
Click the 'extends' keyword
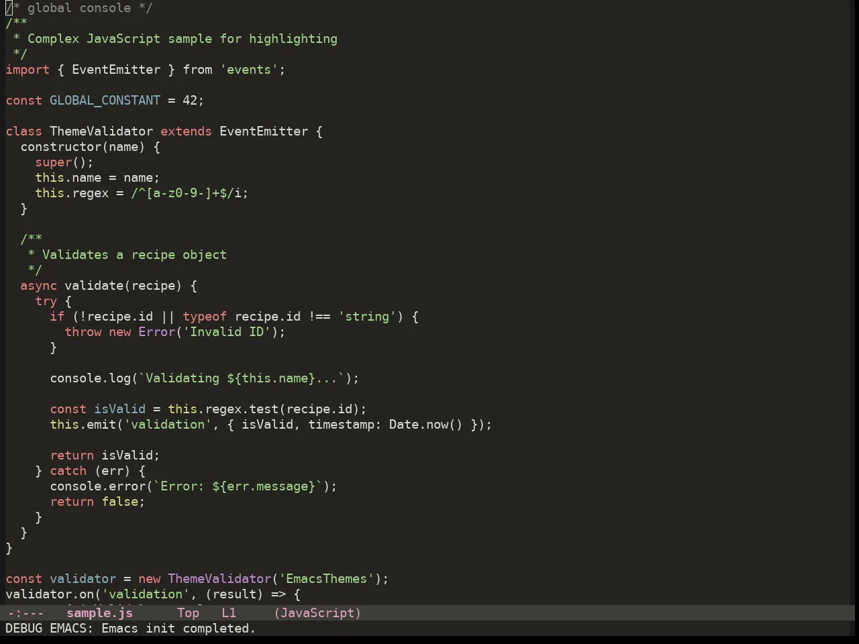pos(186,131)
